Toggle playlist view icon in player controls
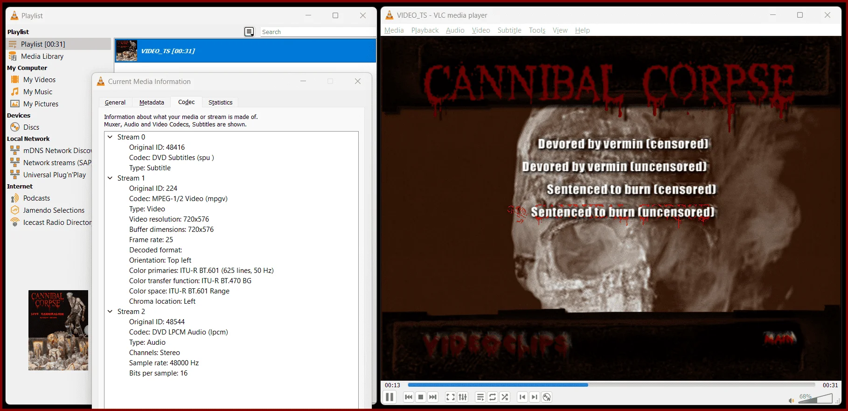The width and height of the screenshot is (848, 411). click(x=480, y=397)
